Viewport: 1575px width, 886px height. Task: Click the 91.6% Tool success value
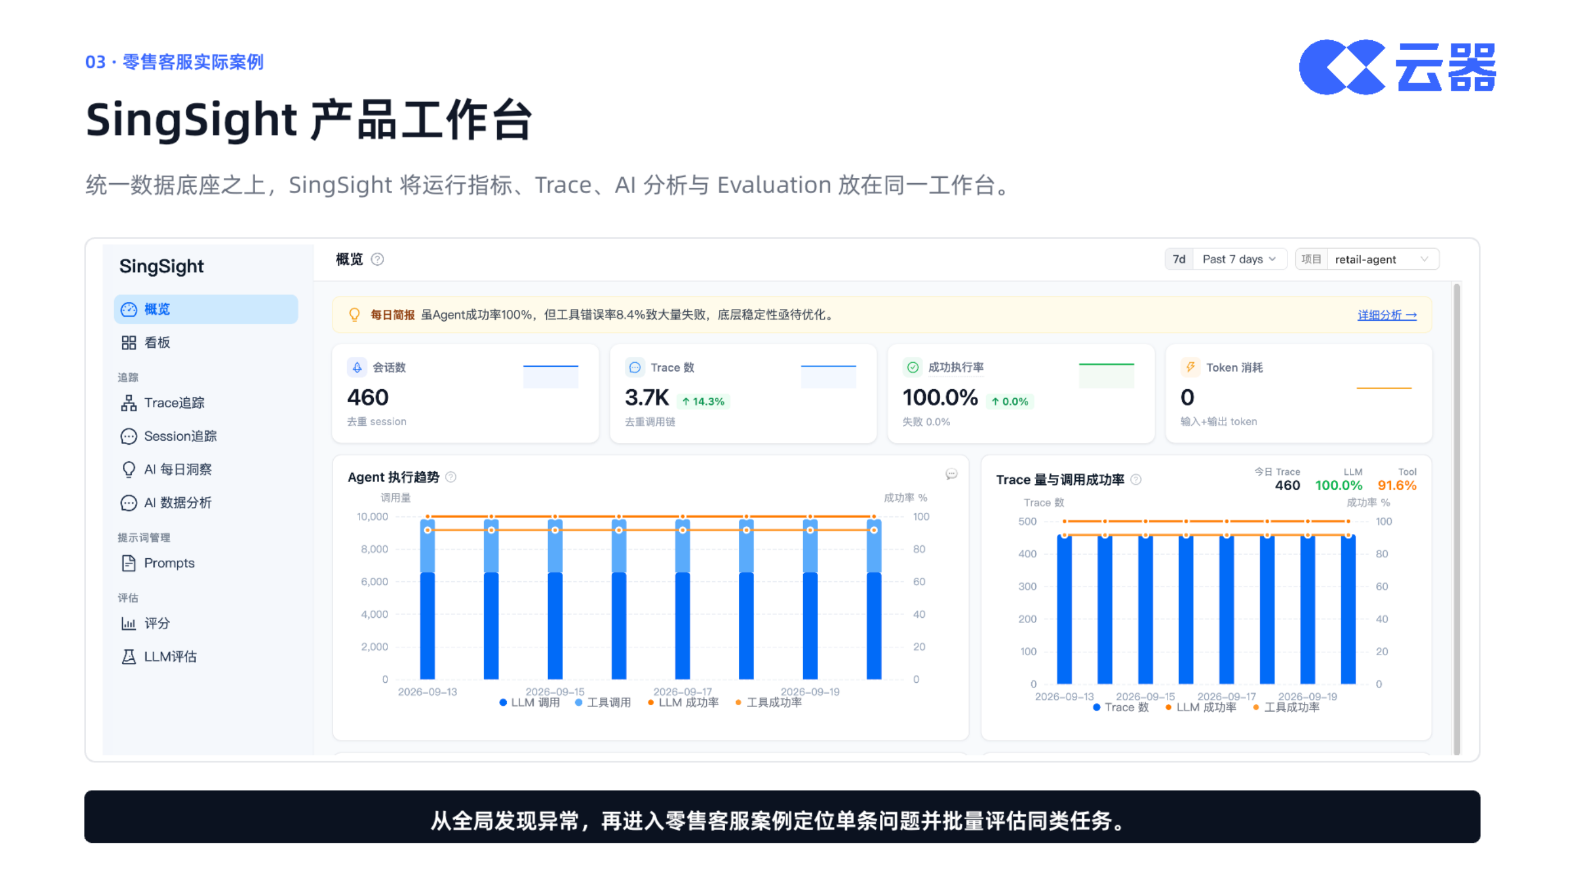tap(1397, 486)
